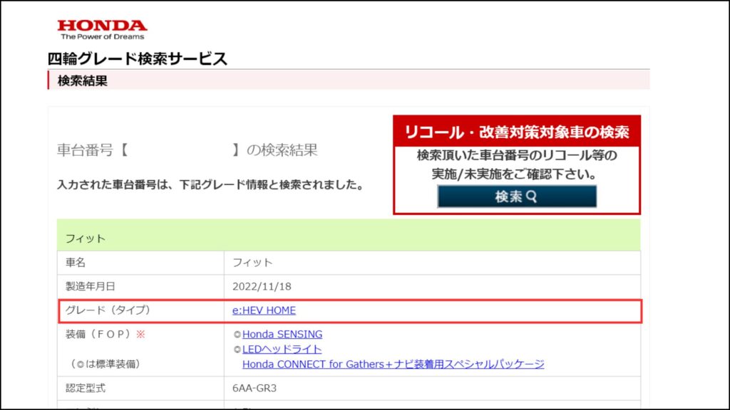The height and width of the screenshot is (410, 730).
Task: Click the blue 検索 recall search button
Action: [517, 196]
